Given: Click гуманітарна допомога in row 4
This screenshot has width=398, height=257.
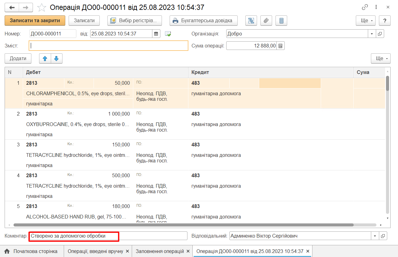Looking at the screenshot, I should pyautogui.click(x=216, y=186).
